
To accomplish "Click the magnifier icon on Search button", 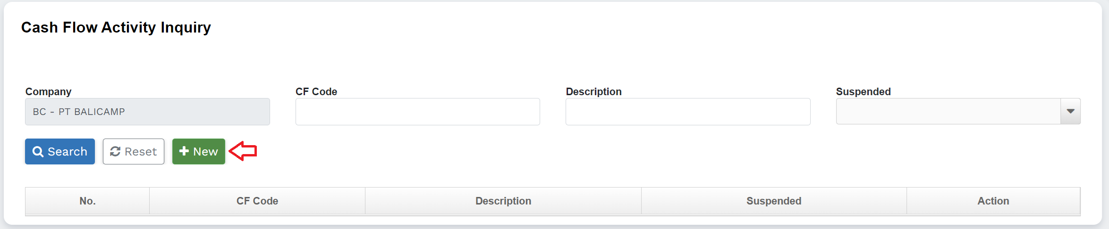I will pyautogui.click(x=38, y=152).
